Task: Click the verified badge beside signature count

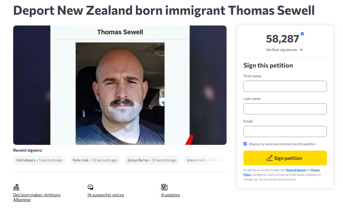Action: click(302, 34)
